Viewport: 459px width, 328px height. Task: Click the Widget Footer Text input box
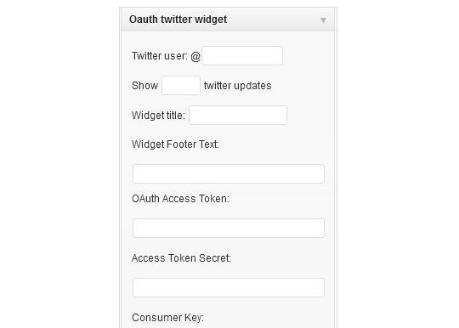[229, 174]
